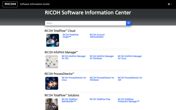Open RICOH TotalFlow BatchBuilder link
The image size is (176, 110).
(70, 100)
